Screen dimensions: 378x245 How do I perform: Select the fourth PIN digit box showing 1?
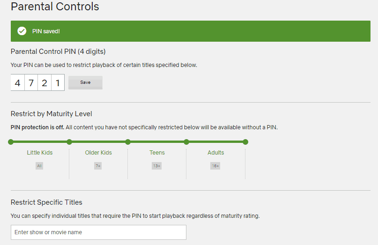[58, 83]
